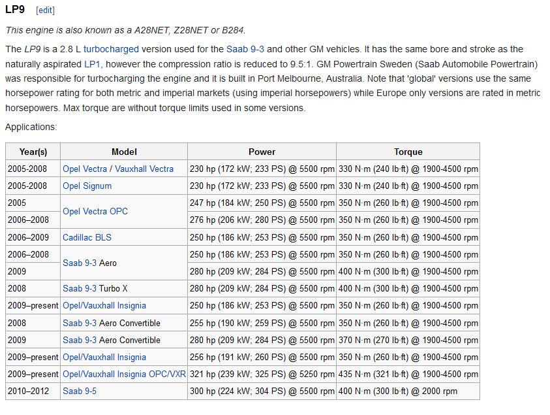The width and height of the screenshot is (550, 415).
Task: Click the Turbo X text in the Model column
Action: [114, 288]
